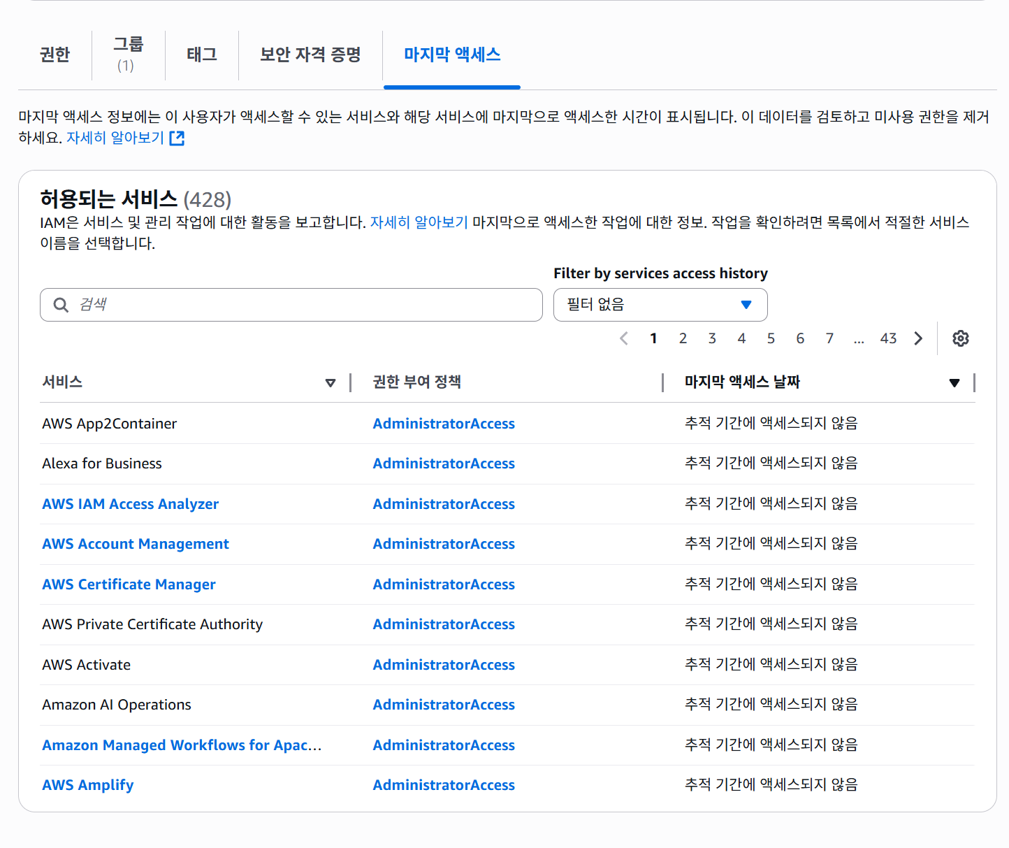1009x848 pixels.
Task: Switch to the 권한 tab
Action: pos(55,55)
